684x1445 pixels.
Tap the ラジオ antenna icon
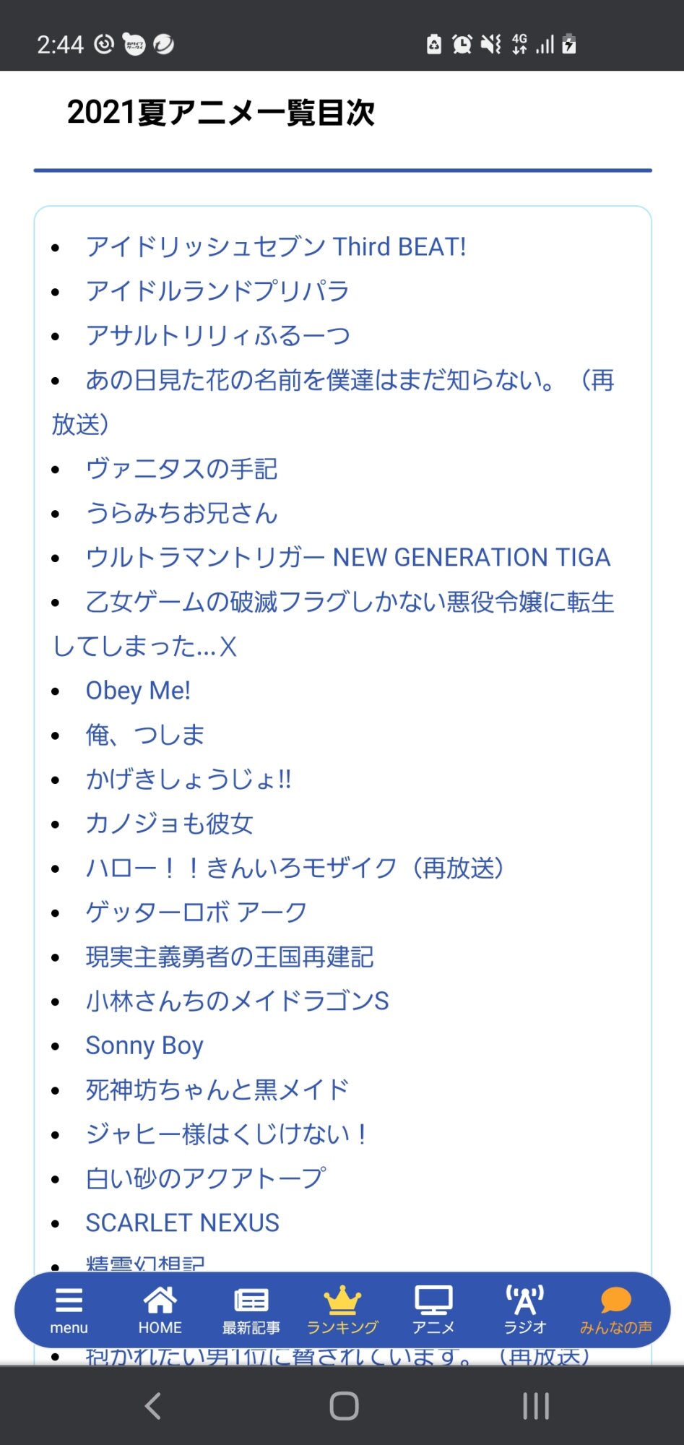click(x=525, y=1301)
